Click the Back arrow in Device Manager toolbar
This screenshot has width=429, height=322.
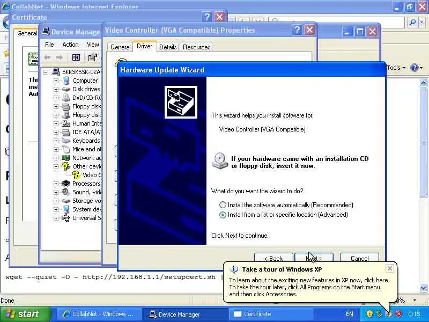pos(47,57)
